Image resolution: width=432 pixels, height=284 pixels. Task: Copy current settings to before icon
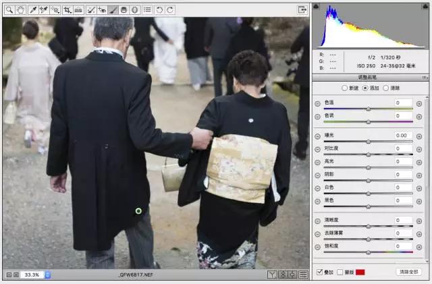coord(292,275)
